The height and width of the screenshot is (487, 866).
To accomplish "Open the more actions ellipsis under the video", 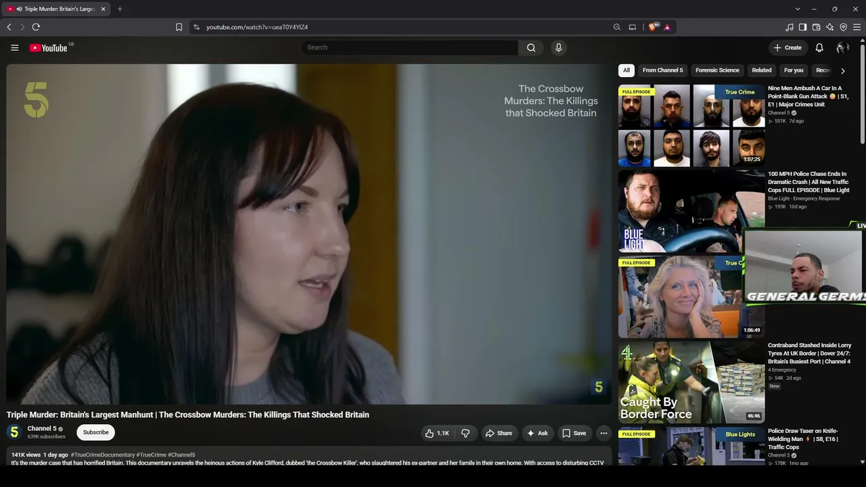I will 603,433.
